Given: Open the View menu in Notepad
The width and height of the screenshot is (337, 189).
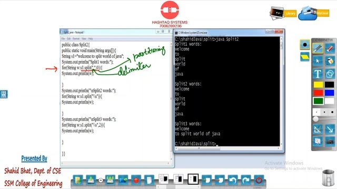Looking at the screenshot, I should (84, 38).
